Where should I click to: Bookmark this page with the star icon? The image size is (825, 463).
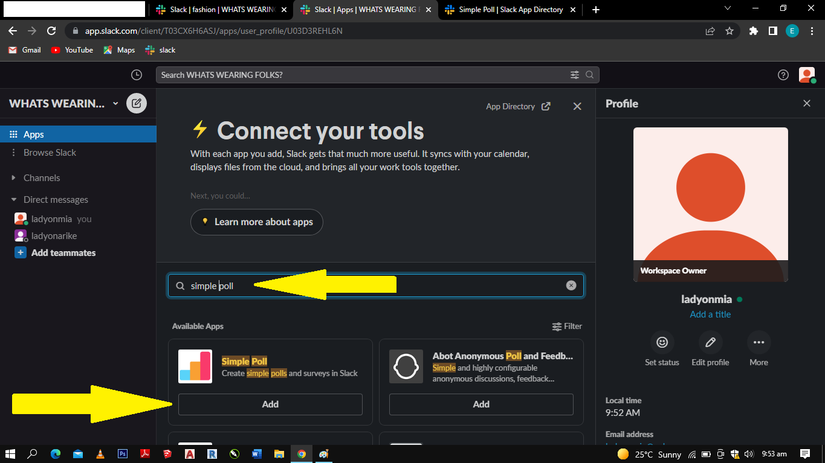click(730, 31)
